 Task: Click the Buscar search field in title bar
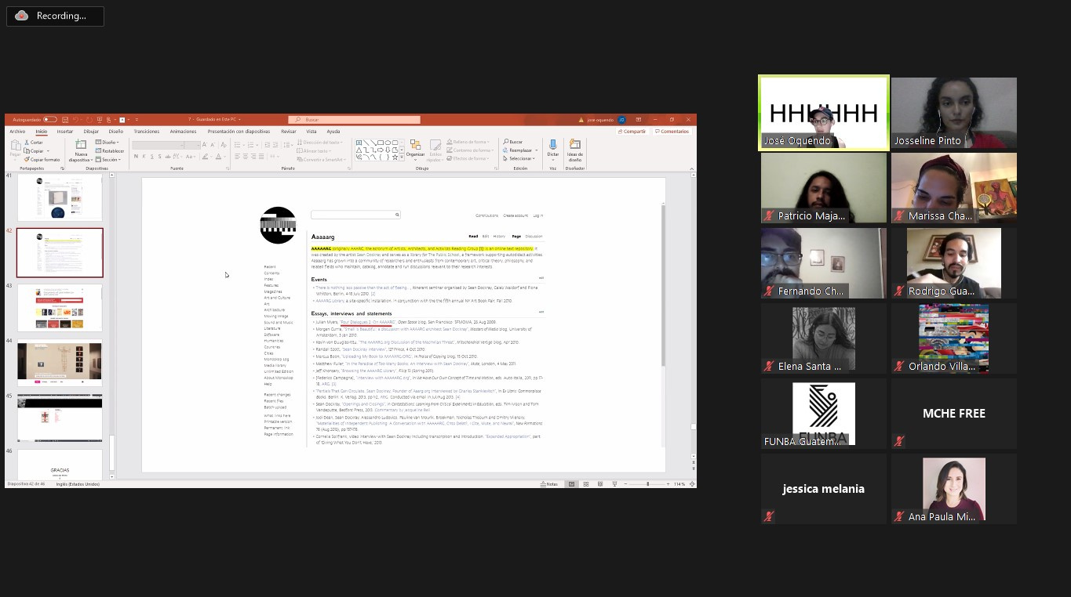tap(355, 120)
